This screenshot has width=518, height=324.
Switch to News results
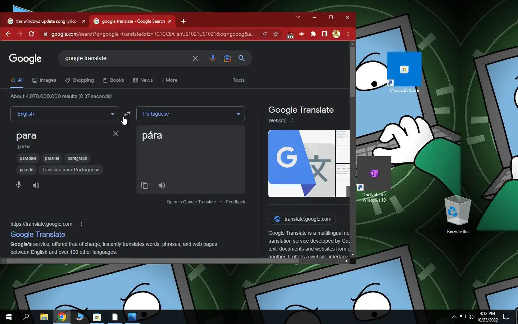tap(143, 80)
